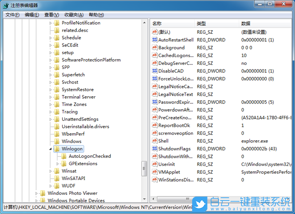
Task: Click the Windows Photo Viewer folder icon
Action: (43, 193)
